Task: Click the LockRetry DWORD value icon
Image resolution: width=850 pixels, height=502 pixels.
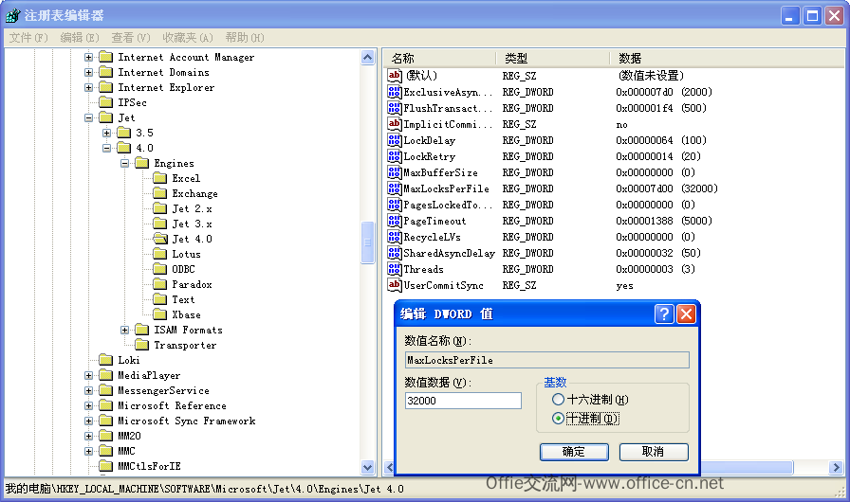Action: pos(394,156)
